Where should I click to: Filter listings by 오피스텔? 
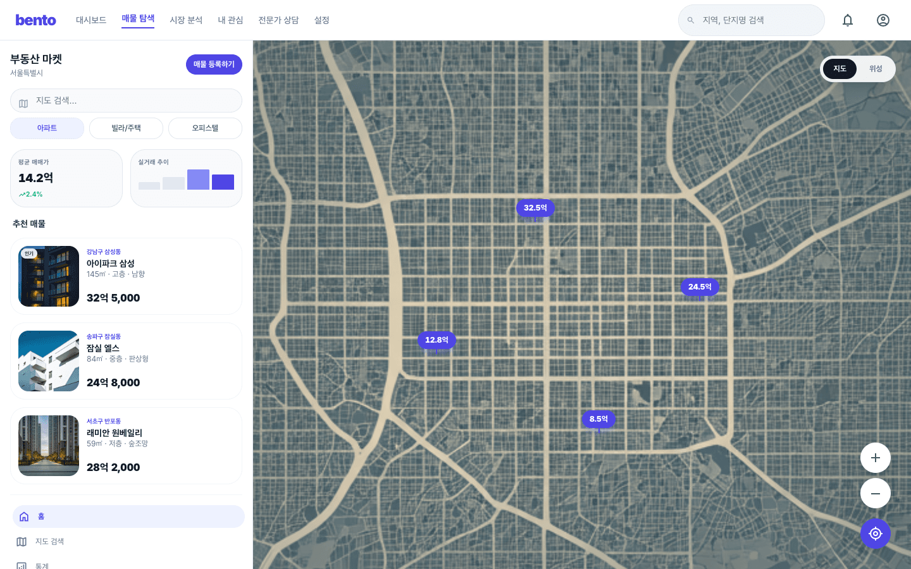tap(205, 128)
